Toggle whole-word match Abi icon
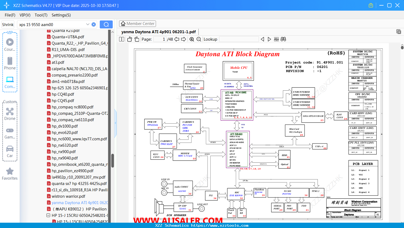 (x=276, y=39)
